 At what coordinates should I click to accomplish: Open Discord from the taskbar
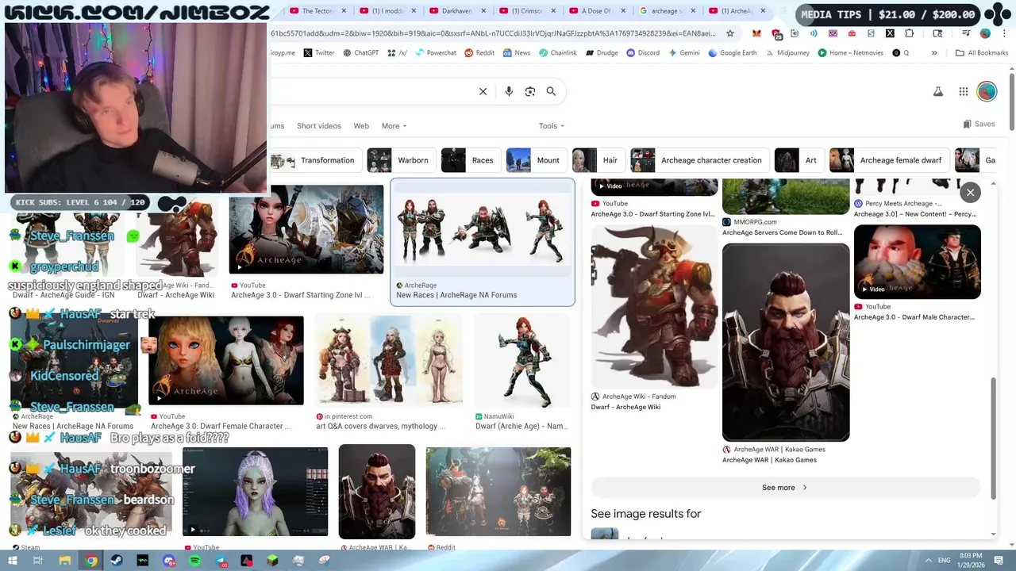click(x=169, y=561)
